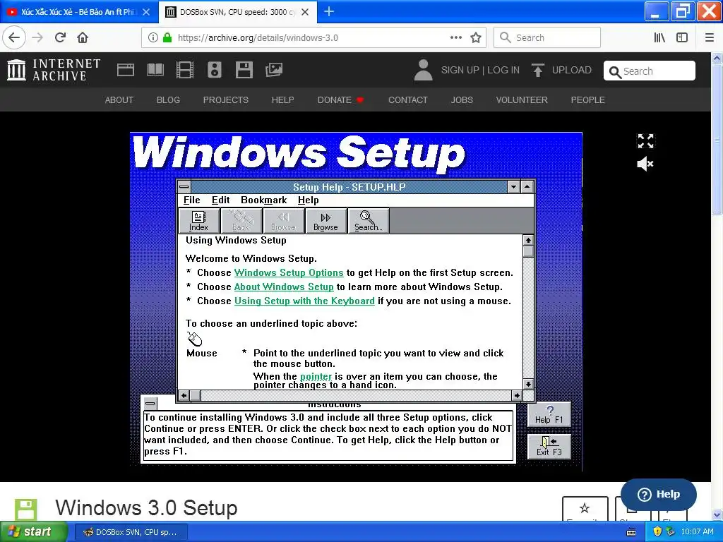Open the File menu in Setup Help

point(192,200)
